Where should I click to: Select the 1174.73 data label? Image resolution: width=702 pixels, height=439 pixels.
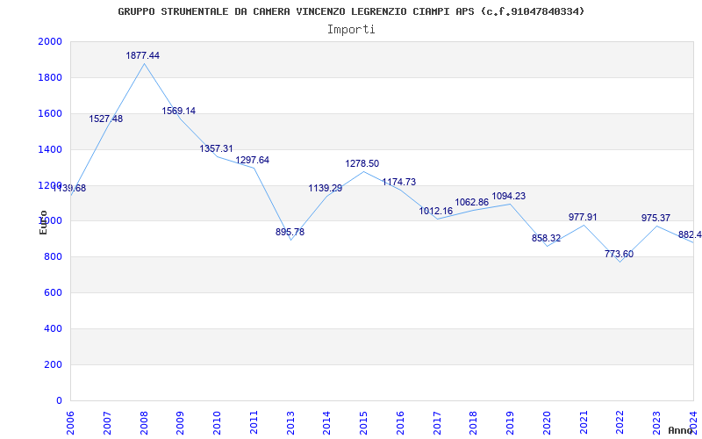point(399,182)
